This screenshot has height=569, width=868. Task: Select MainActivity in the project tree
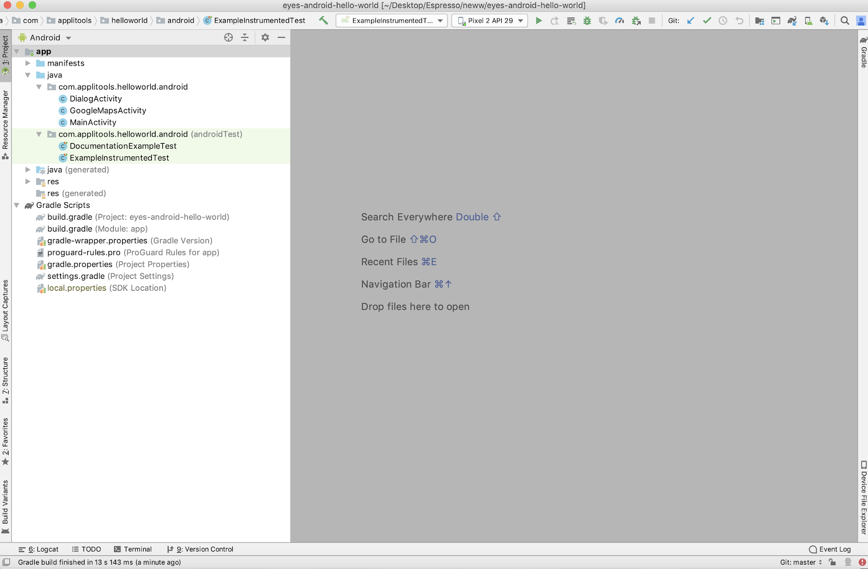coord(93,123)
